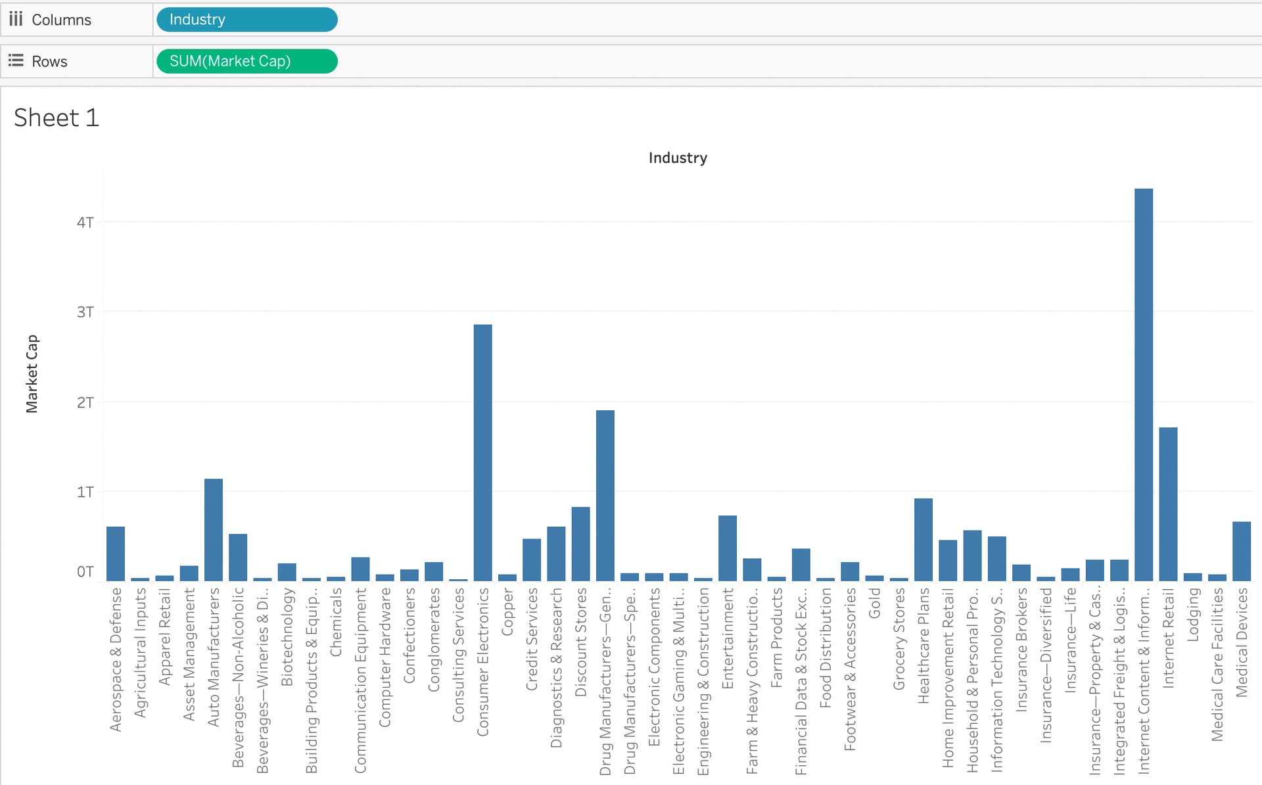The height and width of the screenshot is (785, 1262).
Task: Select the Internet Content & Information bar
Action: point(1143,385)
